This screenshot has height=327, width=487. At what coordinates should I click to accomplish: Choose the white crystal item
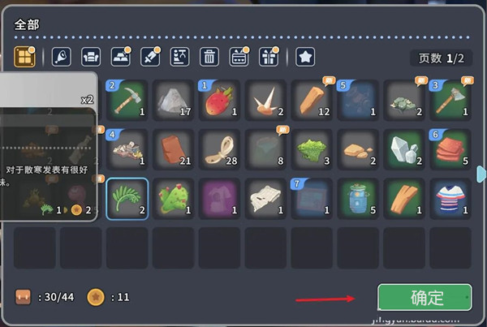pos(404,149)
